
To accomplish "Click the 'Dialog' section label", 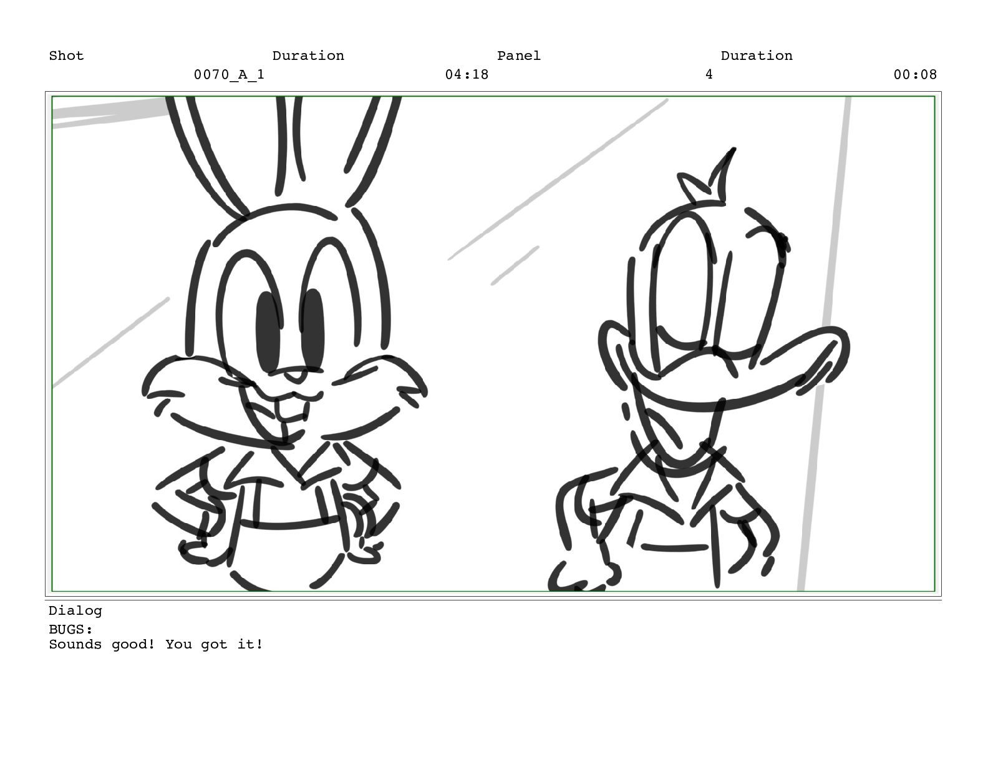I will [75, 610].
